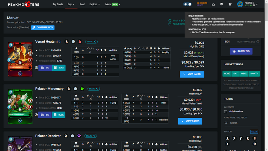Click the rmt2304 profile avatar
This screenshot has width=268, height=151.
[x=240, y=4]
